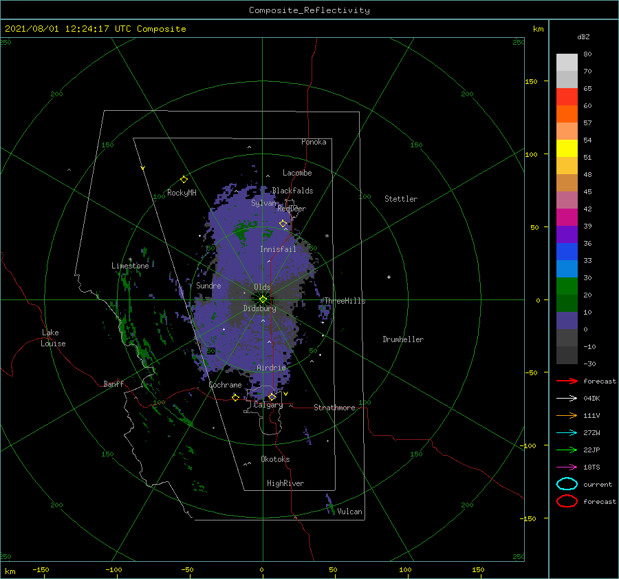Click the 18TS legend label
The width and height of the screenshot is (619, 579).
[591, 467]
